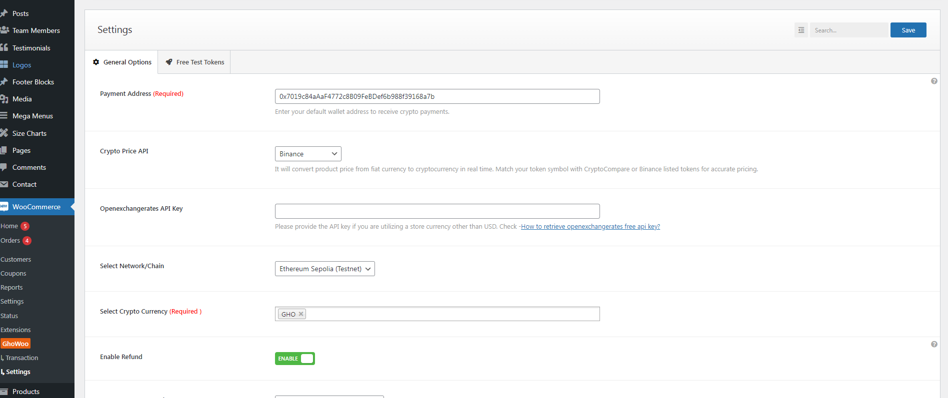Open the openexchangerates free API key link
948x398 pixels.
(590, 226)
